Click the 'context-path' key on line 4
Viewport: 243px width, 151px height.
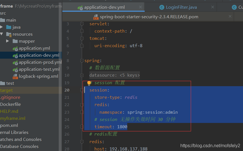coord(110,31)
